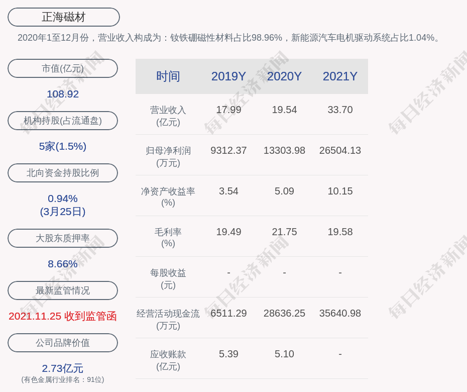The width and height of the screenshot is (467, 392).
Task: Select the 2020 revenue value 19.54
Action: point(284,110)
